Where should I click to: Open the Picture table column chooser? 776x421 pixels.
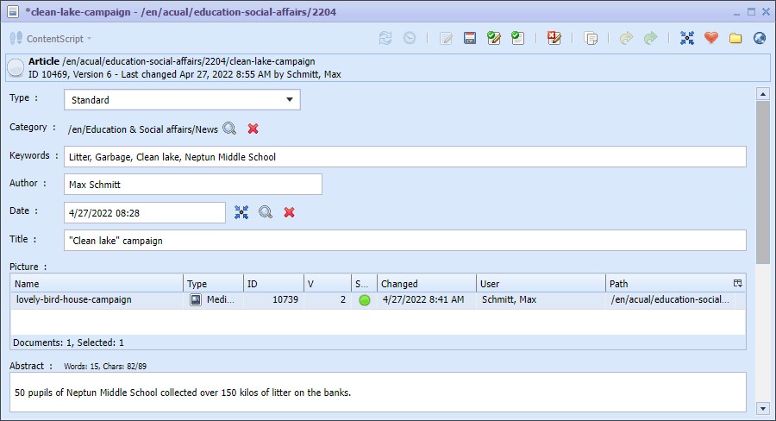click(737, 283)
